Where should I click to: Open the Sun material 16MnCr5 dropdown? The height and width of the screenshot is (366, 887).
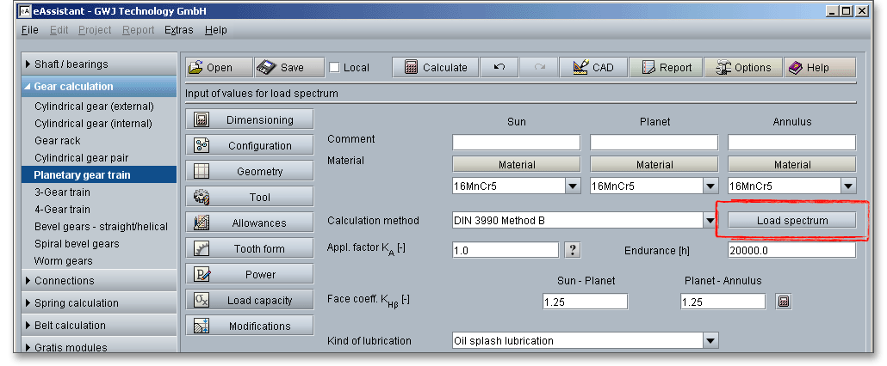573,186
